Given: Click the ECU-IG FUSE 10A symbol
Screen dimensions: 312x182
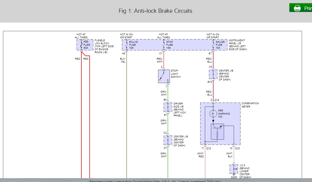Looking at the screenshot, I should [127, 45].
